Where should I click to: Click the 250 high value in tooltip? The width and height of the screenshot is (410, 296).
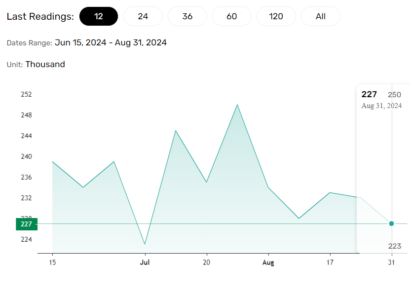pyautogui.click(x=394, y=95)
